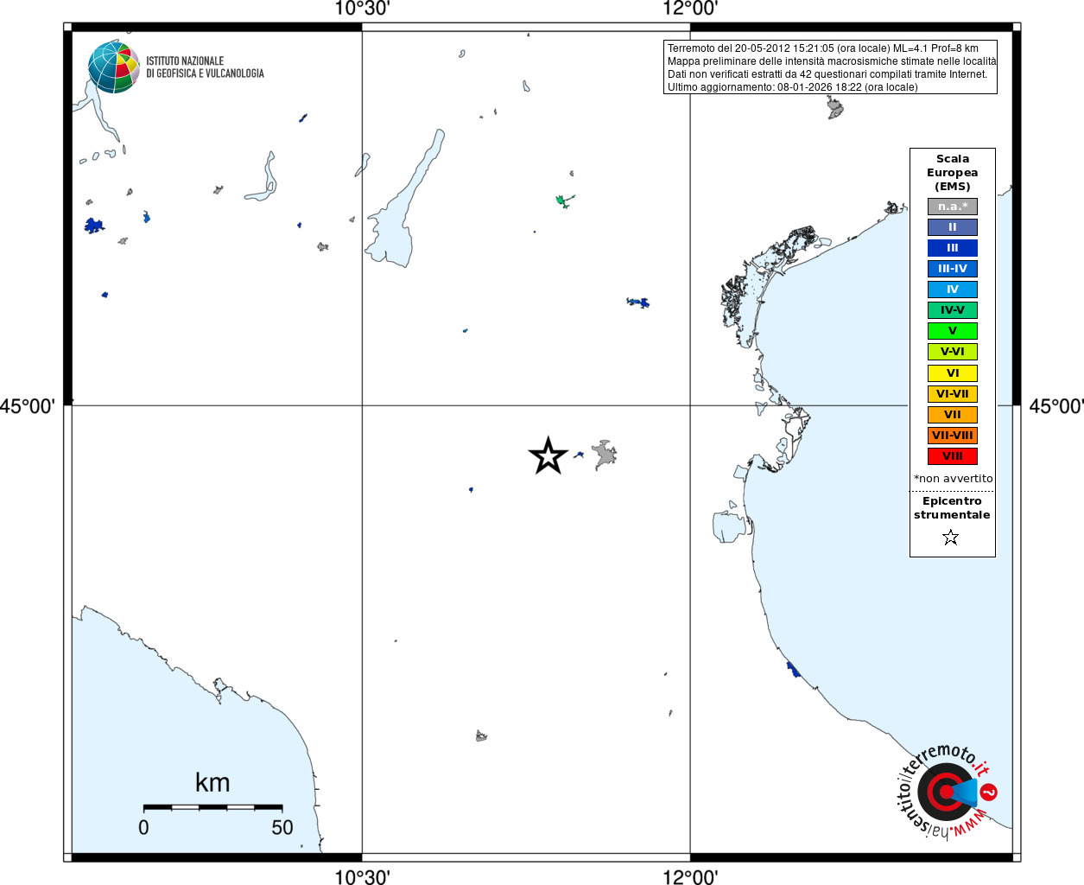Click the gray locality near bottom center
The image size is (1084, 885).
481,736
